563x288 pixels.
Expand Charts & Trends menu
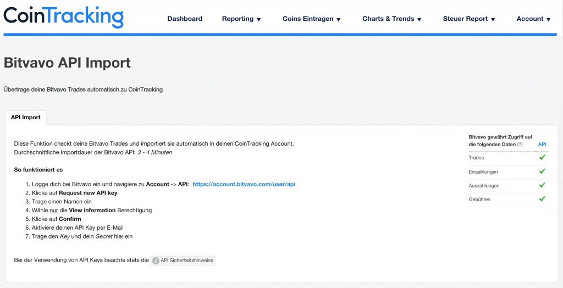(392, 19)
